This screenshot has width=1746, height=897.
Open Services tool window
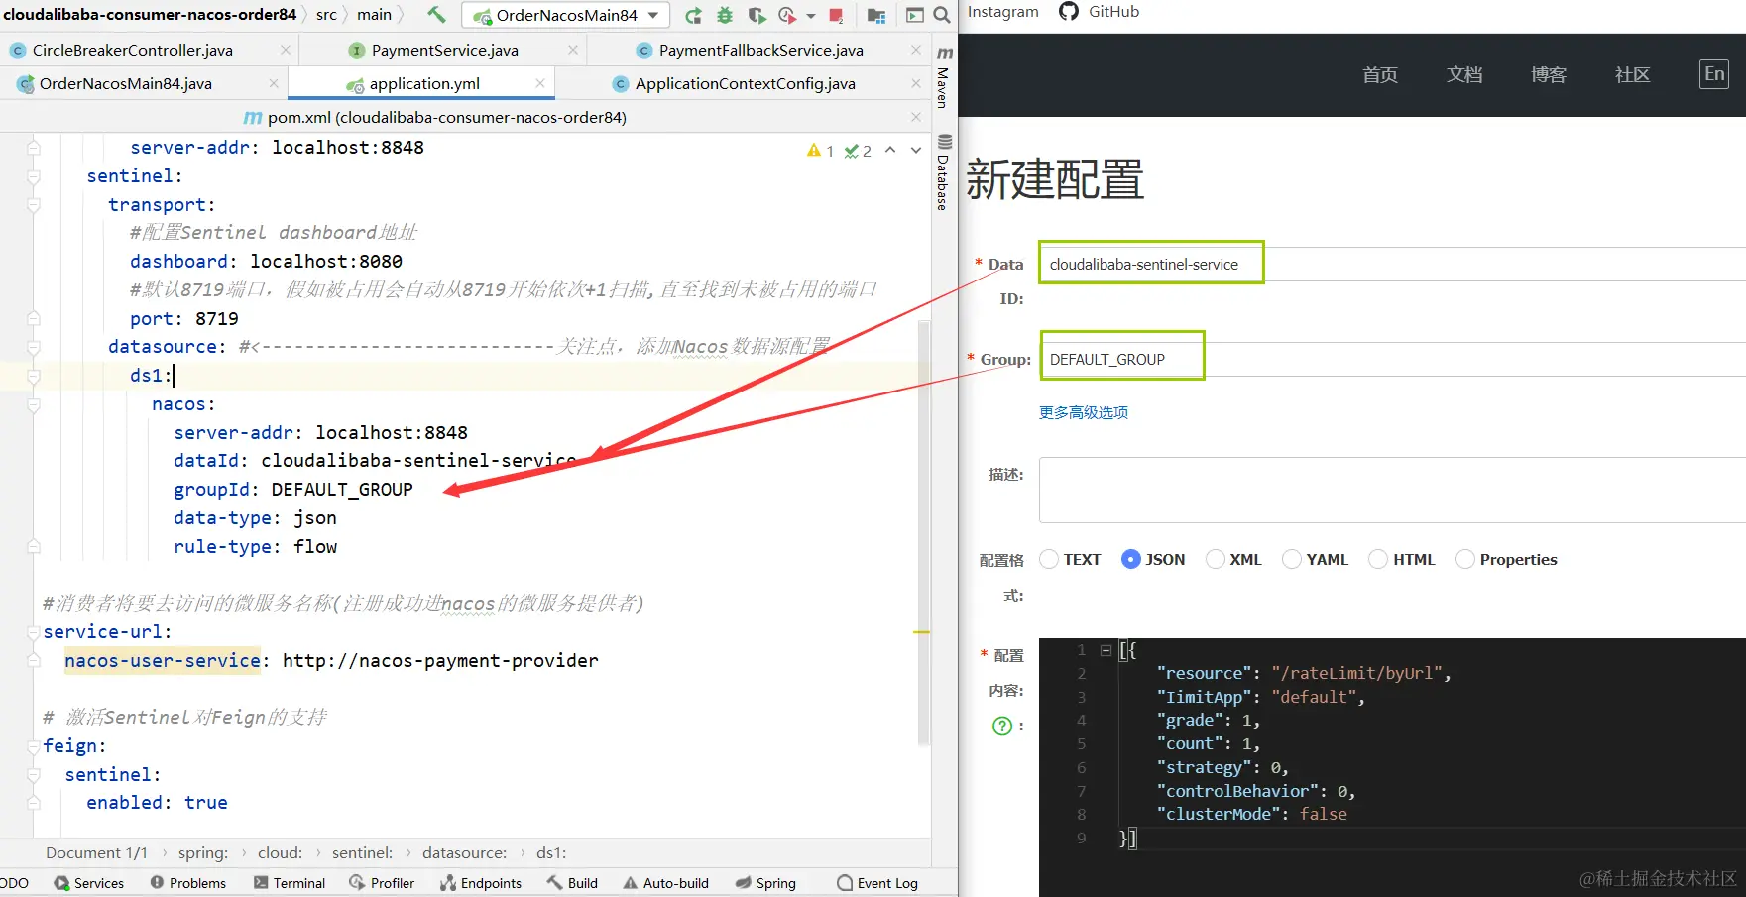89,883
